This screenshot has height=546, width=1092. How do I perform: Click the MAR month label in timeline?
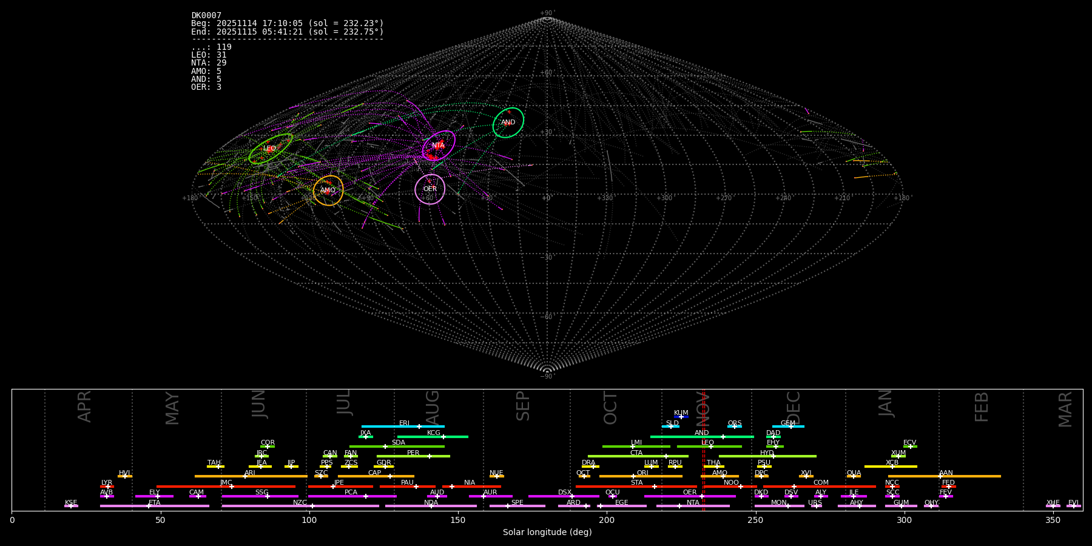point(1065,409)
